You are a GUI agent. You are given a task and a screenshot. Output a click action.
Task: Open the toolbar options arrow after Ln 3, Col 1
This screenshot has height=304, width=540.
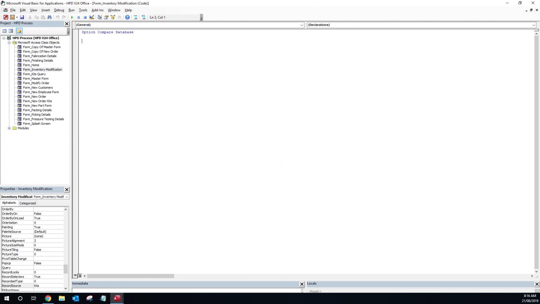tap(201, 18)
